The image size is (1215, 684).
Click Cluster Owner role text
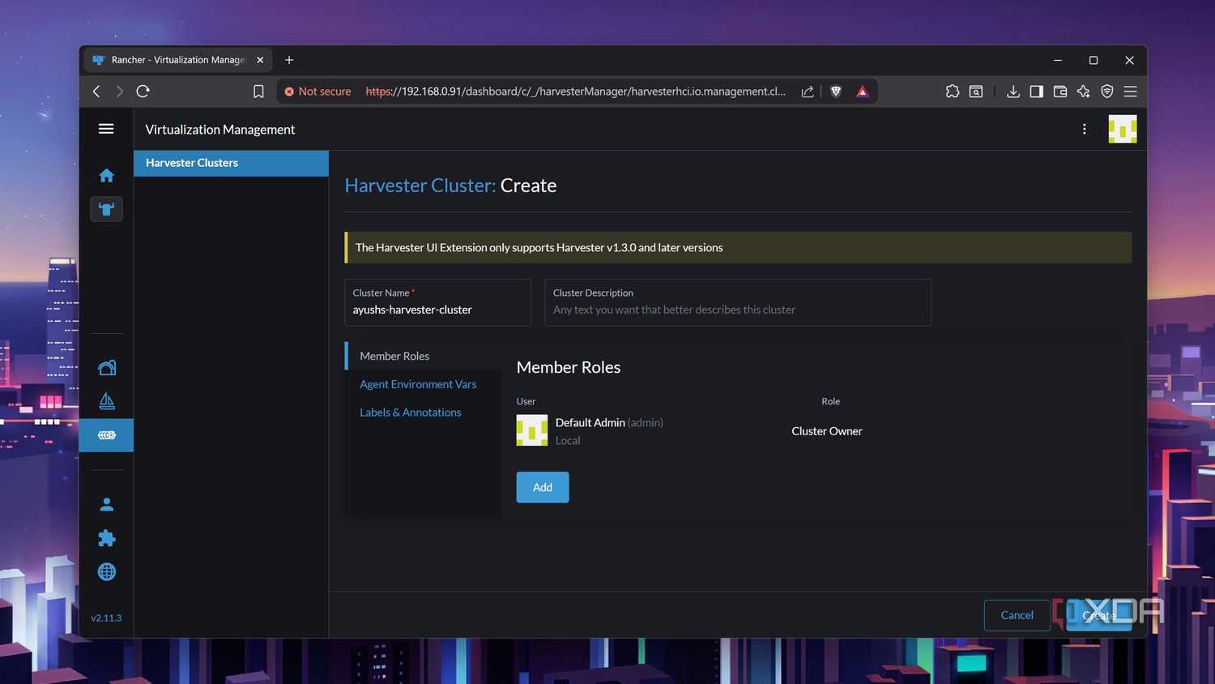827,431
